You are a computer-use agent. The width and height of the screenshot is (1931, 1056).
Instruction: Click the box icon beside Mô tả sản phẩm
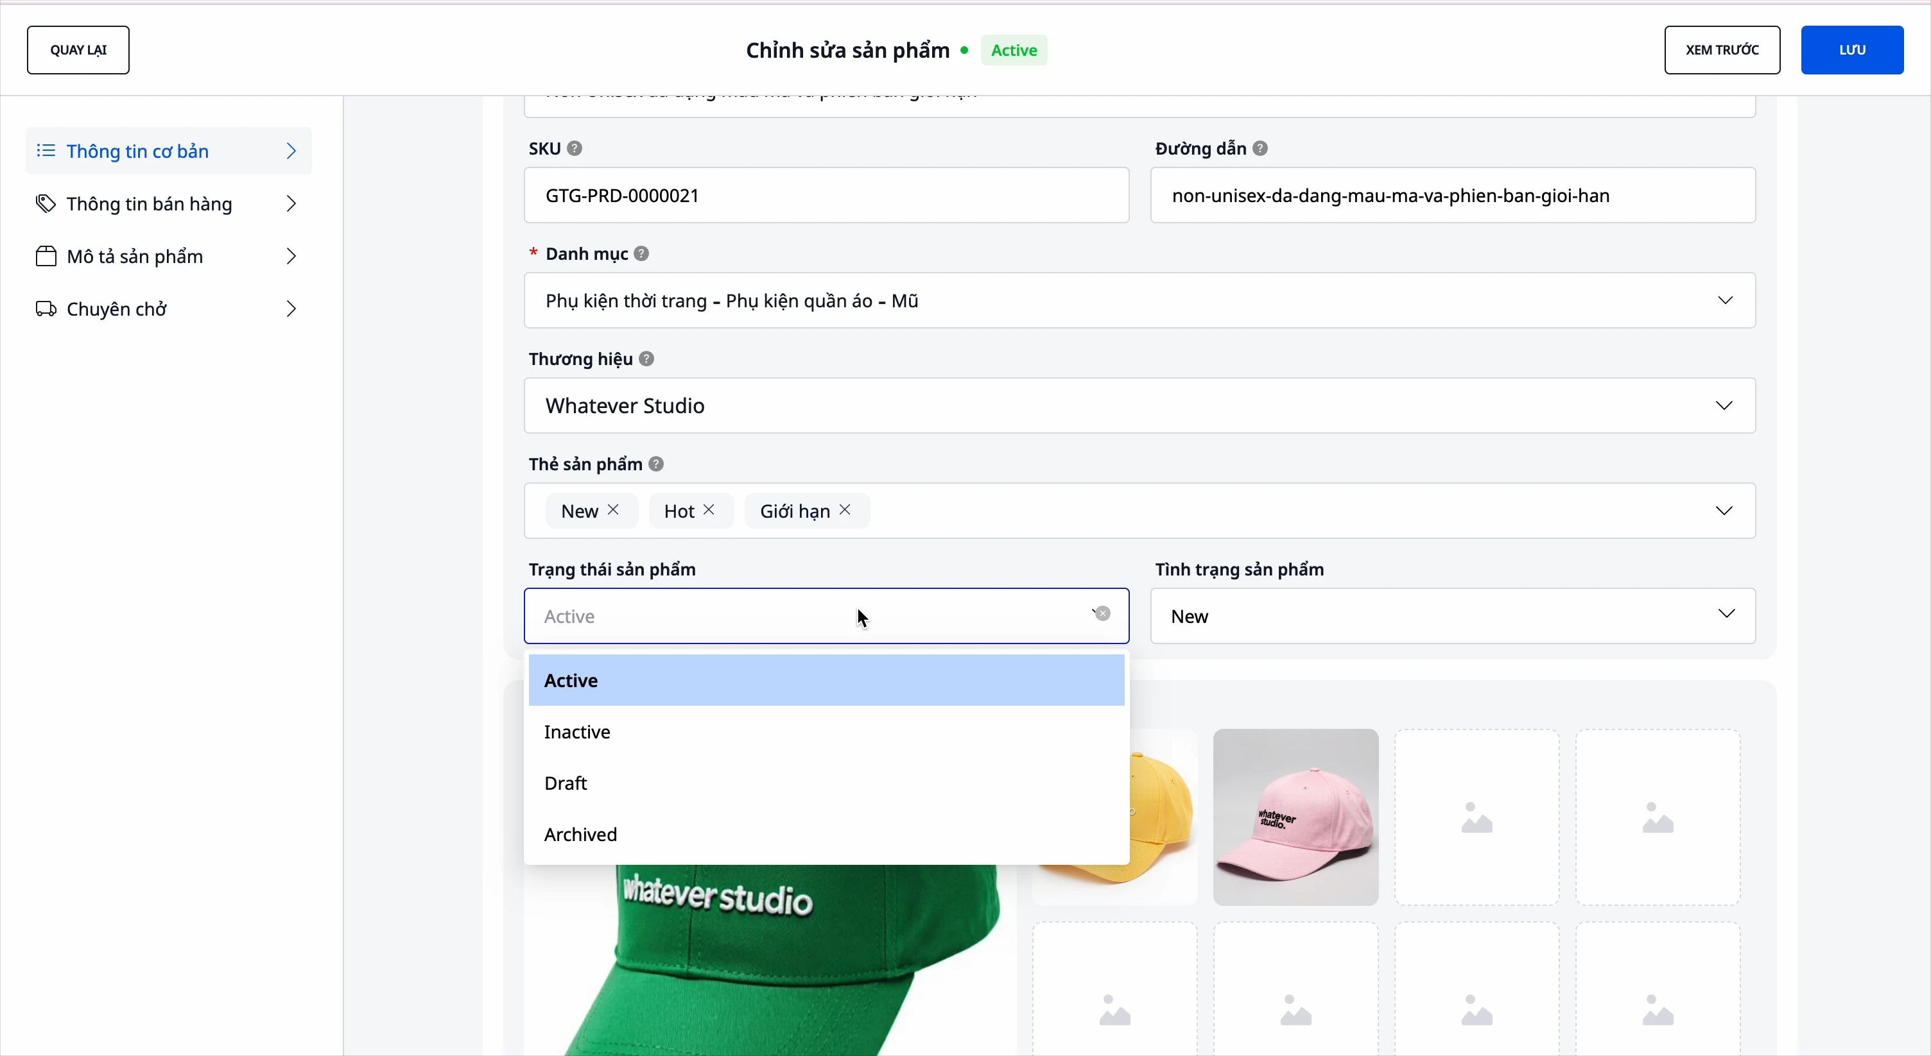(46, 256)
